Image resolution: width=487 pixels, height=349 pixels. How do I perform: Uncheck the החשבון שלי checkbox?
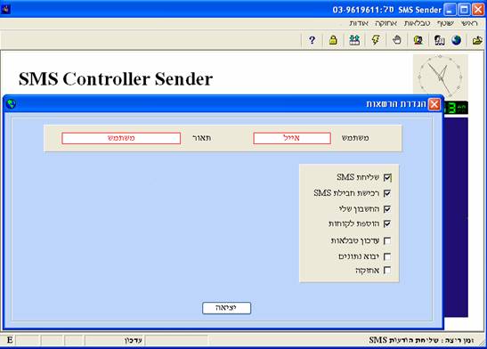[387, 208]
